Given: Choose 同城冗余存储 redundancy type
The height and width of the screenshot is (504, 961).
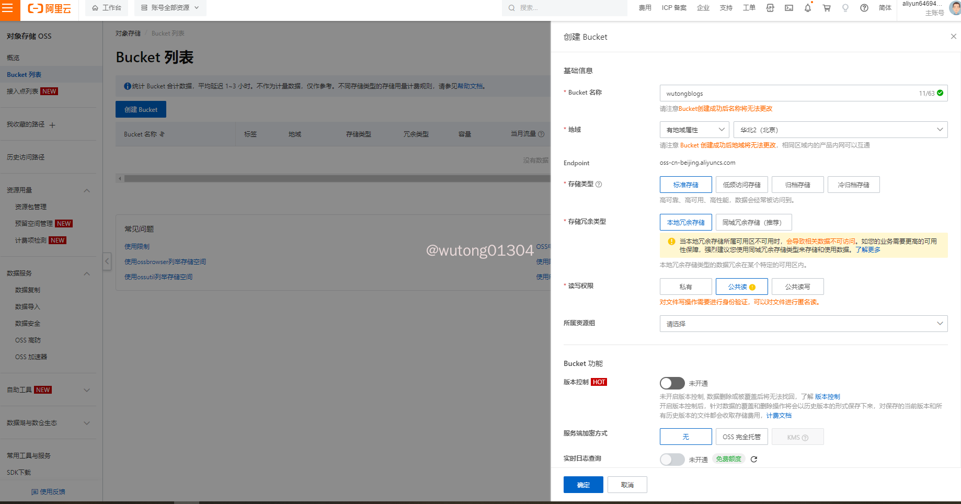Looking at the screenshot, I should click(753, 222).
